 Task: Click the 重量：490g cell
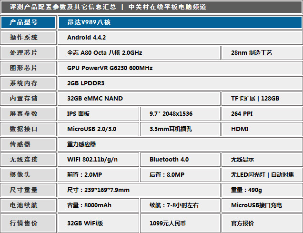[x=262, y=190]
